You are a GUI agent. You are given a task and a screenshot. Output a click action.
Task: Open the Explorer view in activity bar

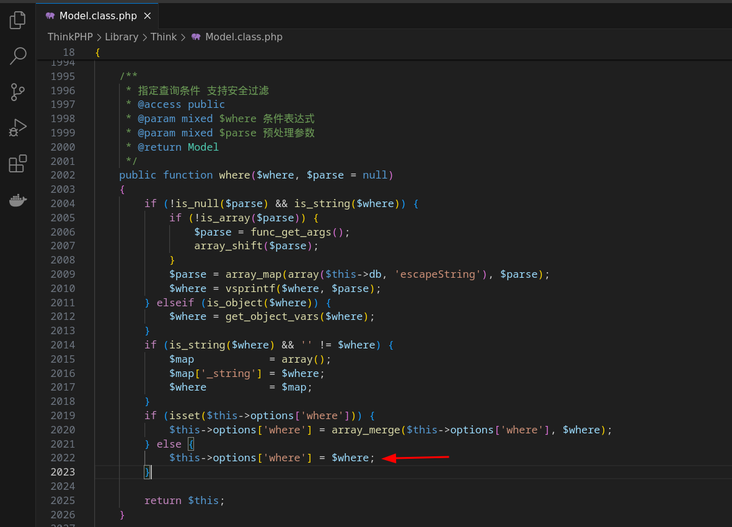[x=18, y=20]
